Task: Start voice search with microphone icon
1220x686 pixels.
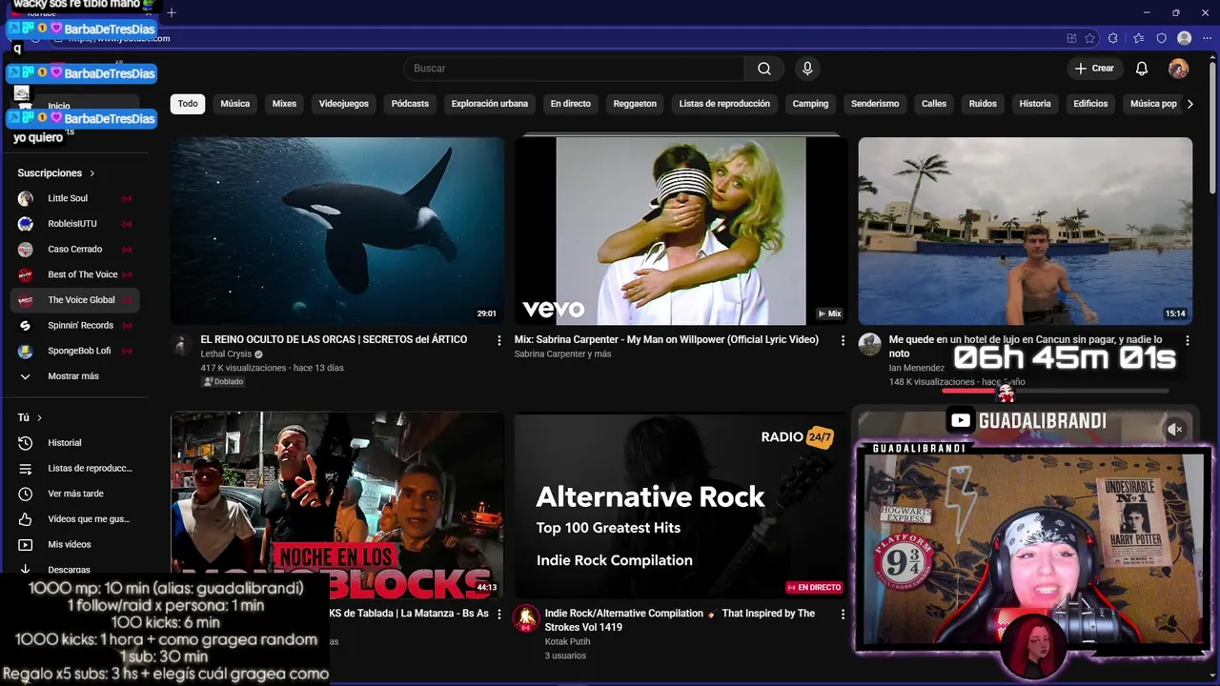Action: click(x=807, y=69)
